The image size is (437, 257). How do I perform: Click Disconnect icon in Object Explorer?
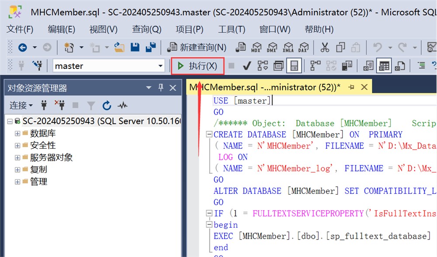(x=59, y=105)
